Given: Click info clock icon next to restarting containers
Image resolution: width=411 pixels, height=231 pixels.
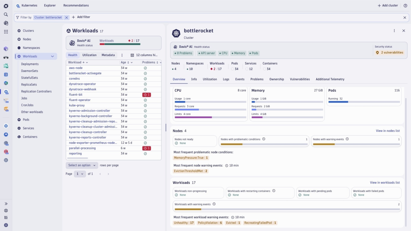Looking at the screenshot, I should (x=274, y=191).
